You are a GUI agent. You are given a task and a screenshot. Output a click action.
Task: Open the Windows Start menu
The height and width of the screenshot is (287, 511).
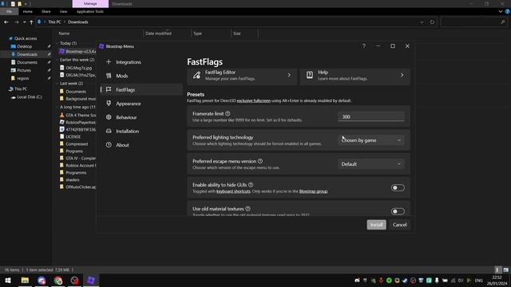pos(8,280)
